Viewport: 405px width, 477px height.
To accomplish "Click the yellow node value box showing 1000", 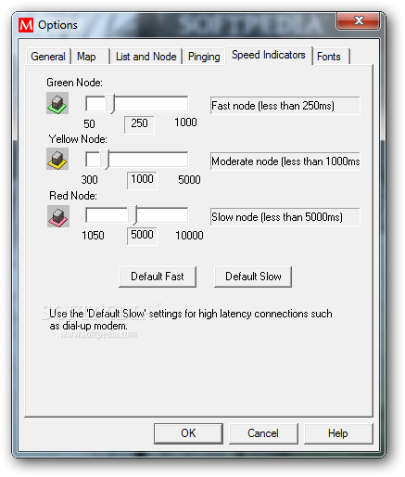I will click(142, 180).
